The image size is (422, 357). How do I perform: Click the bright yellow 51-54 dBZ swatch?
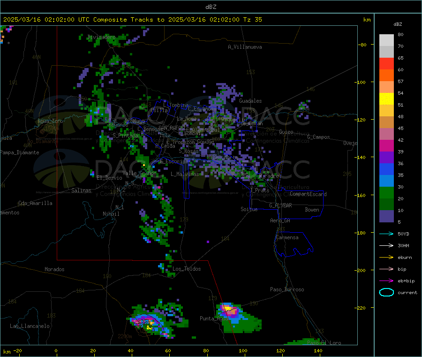(x=386, y=99)
